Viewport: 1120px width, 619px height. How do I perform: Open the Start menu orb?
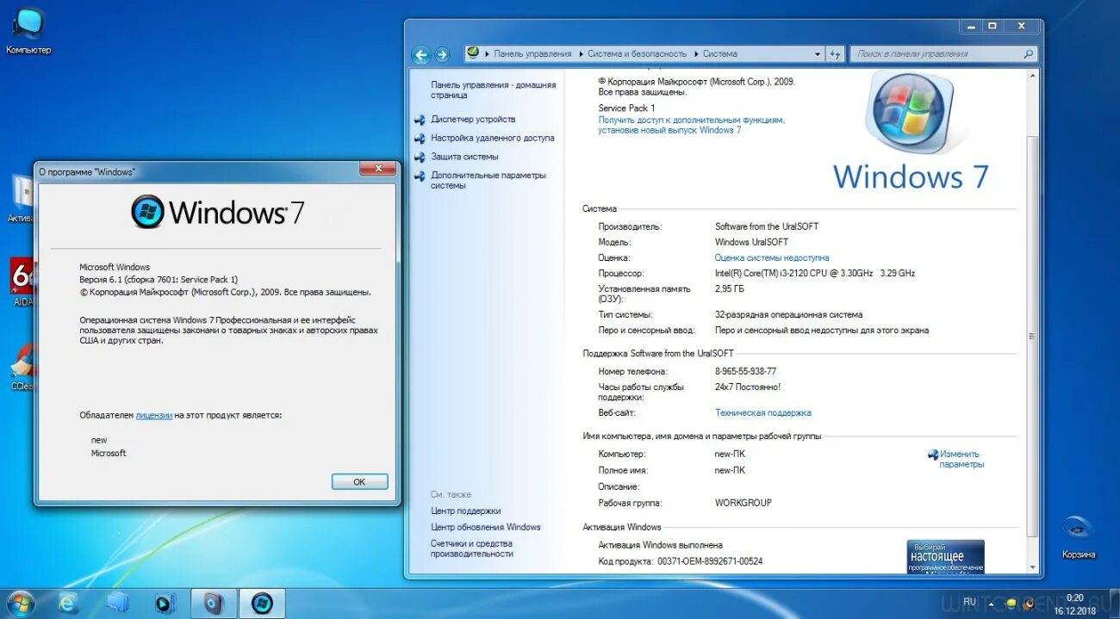(x=19, y=603)
